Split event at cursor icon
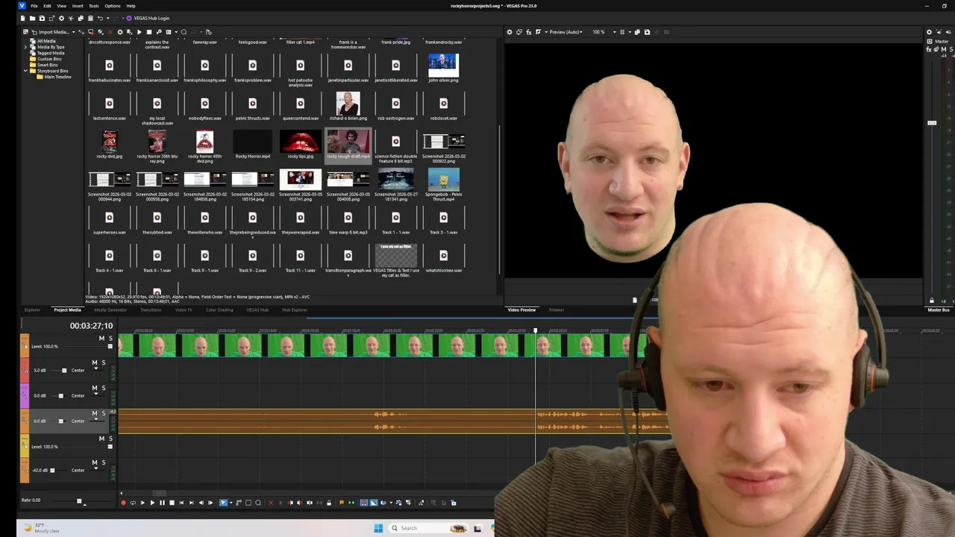 point(310,503)
